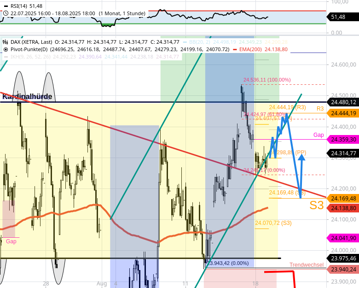
Task: Click the orange R3 label near the price axis
Action: point(320,109)
